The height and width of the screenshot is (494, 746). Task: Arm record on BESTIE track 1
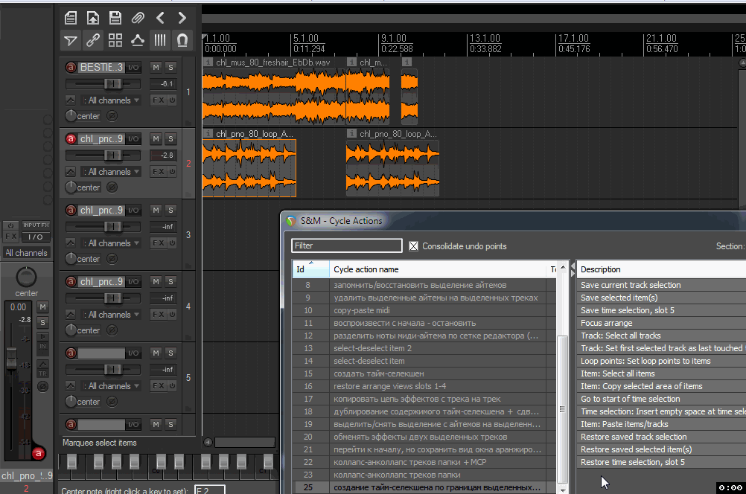pyautogui.click(x=71, y=68)
